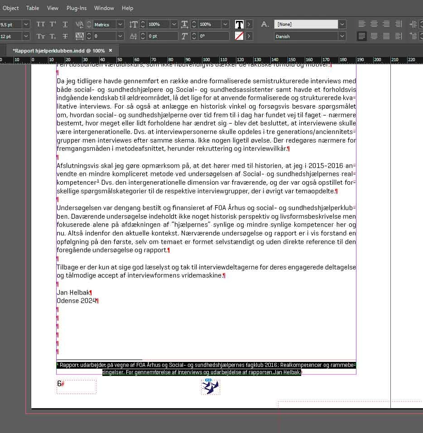Open the Metrics kerning dropdown

[x=120, y=24]
